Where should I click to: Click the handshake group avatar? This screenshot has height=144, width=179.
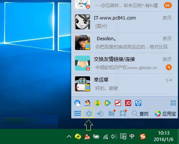[83, 63]
